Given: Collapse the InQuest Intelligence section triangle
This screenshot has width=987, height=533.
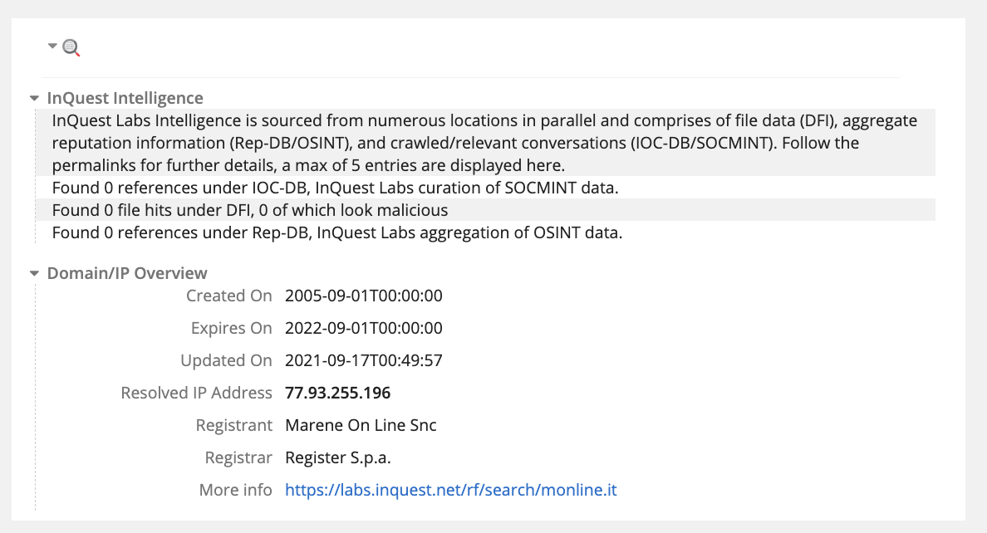Looking at the screenshot, I should (x=34, y=98).
